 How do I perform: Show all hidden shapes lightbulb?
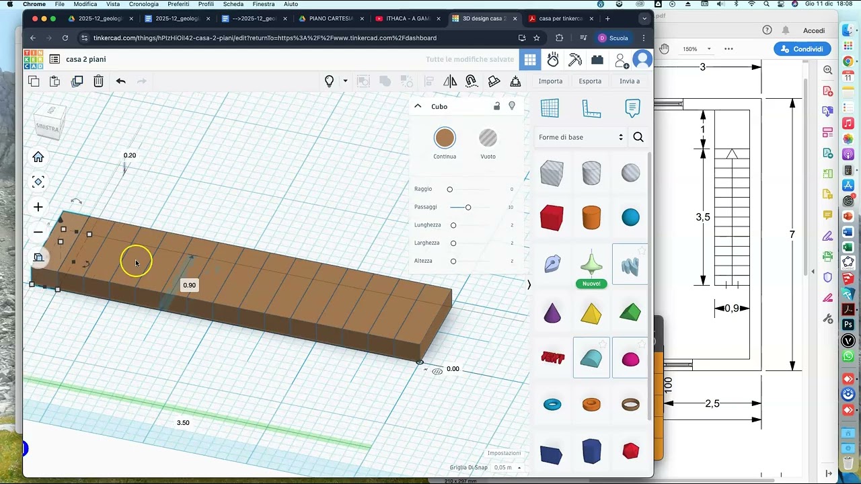pyautogui.click(x=329, y=81)
